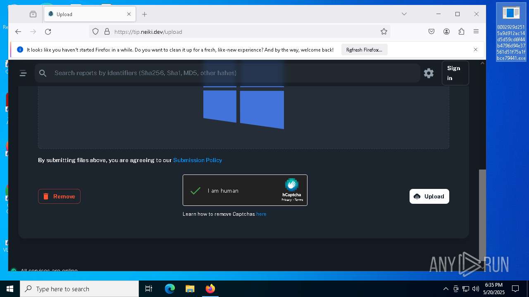Launch Microsoft Edge from taskbar
The width and height of the screenshot is (529, 297).
tap(170, 289)
